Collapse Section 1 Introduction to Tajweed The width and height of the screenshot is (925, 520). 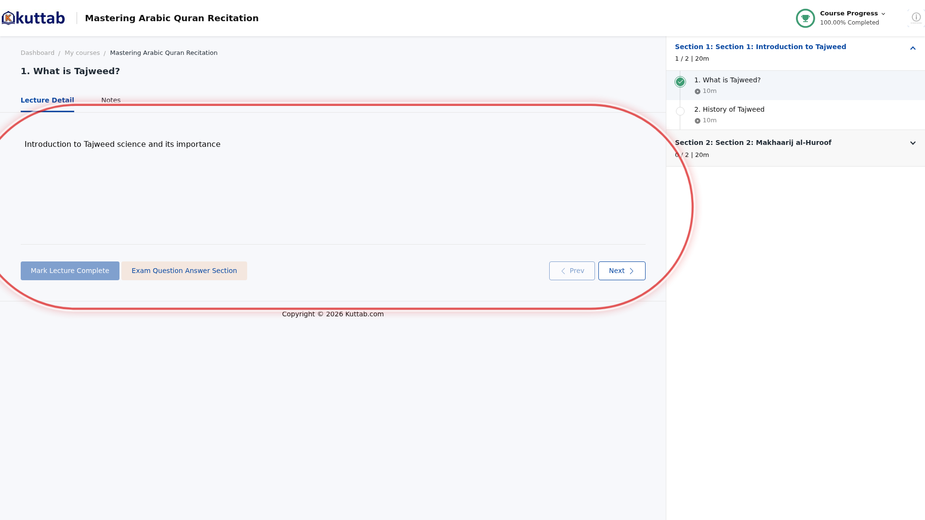(912, 48)
